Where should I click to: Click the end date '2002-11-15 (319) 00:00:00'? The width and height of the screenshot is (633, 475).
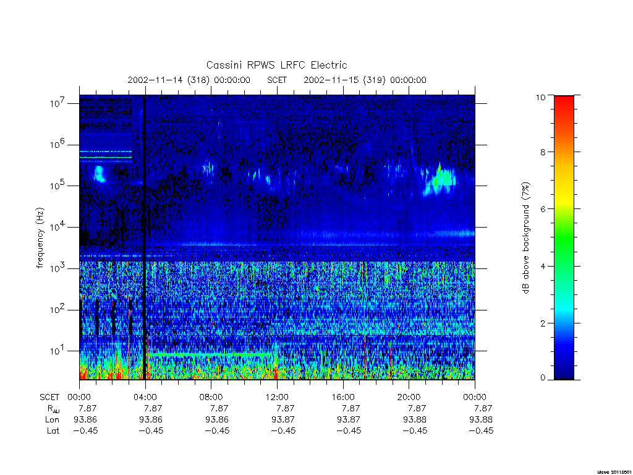point(365,80)
